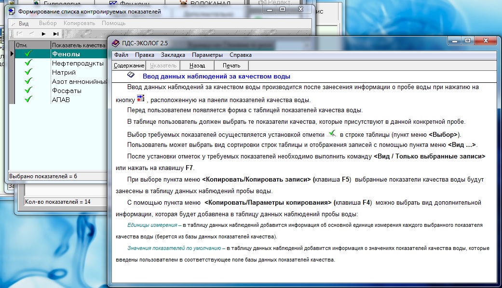Uncheck the АПАВ indicator mark
This screenshot has width=502, height=288.
coord(28,100)
